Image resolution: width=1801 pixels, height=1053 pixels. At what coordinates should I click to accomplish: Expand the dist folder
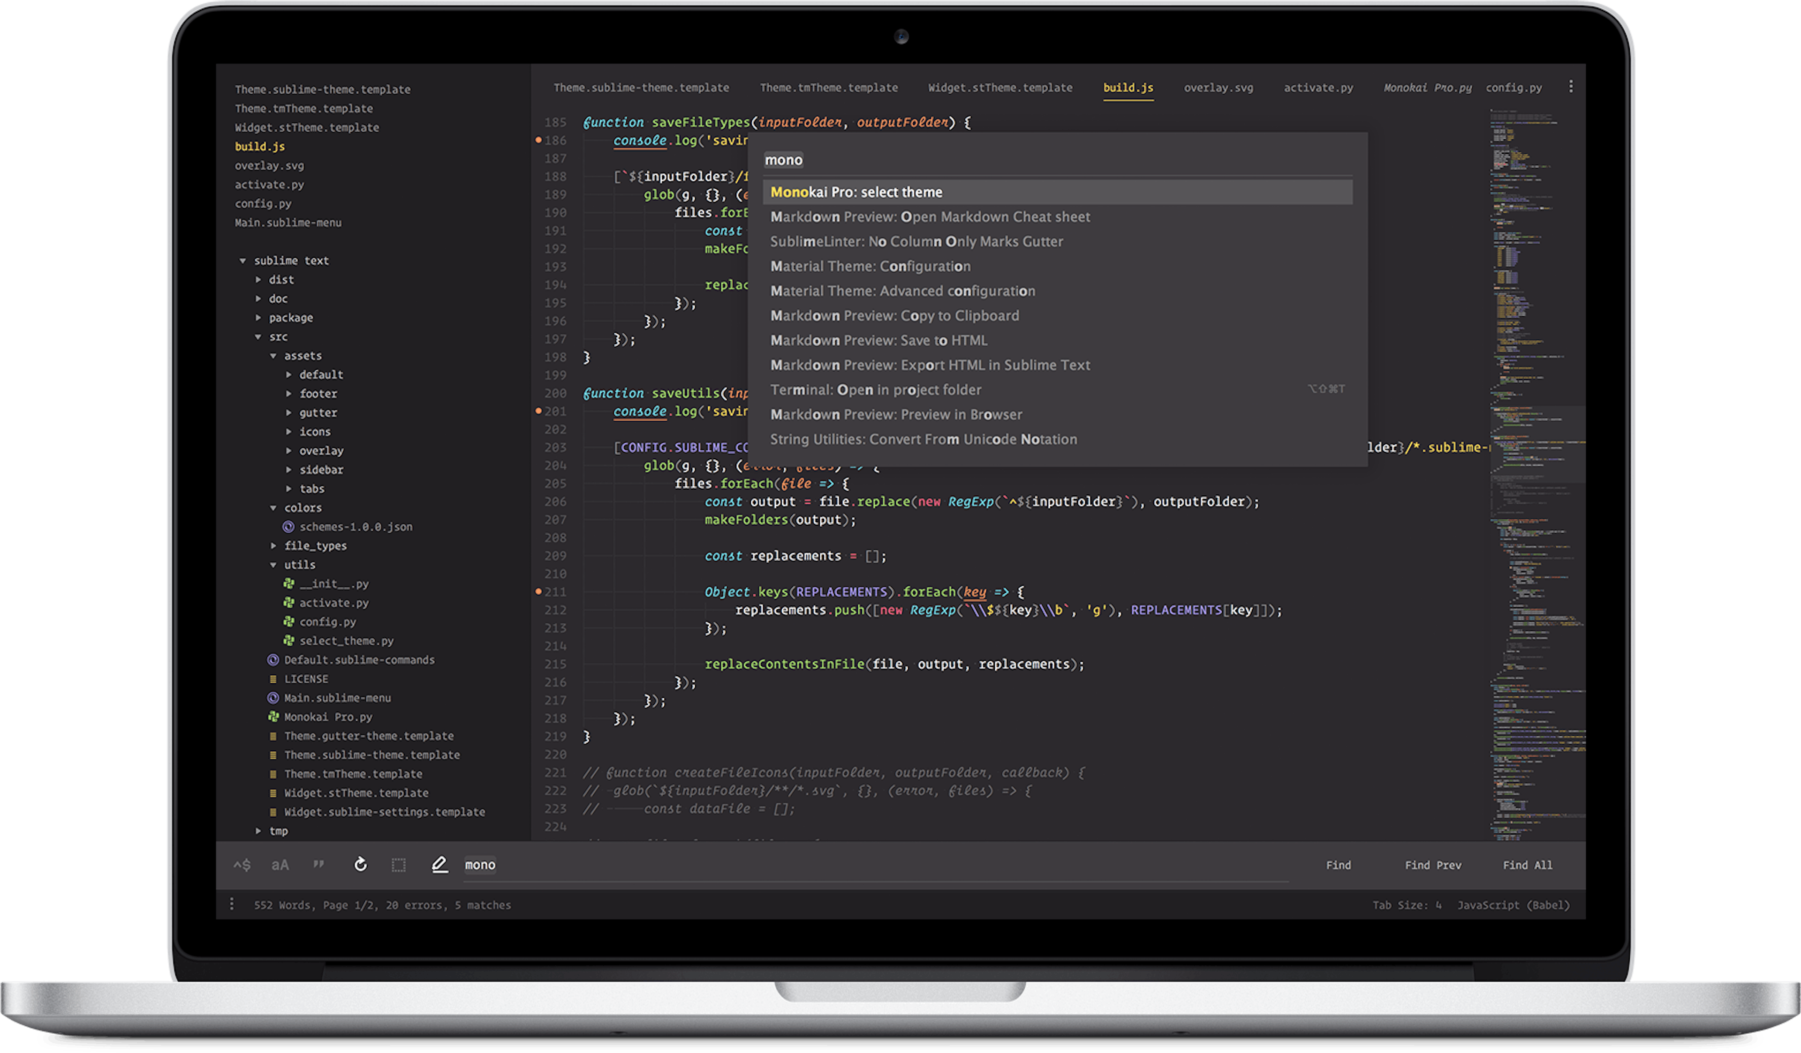coord(259,280)
